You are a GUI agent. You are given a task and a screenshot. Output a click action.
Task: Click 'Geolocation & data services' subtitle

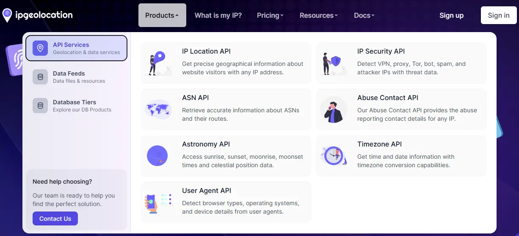(86, 52)
